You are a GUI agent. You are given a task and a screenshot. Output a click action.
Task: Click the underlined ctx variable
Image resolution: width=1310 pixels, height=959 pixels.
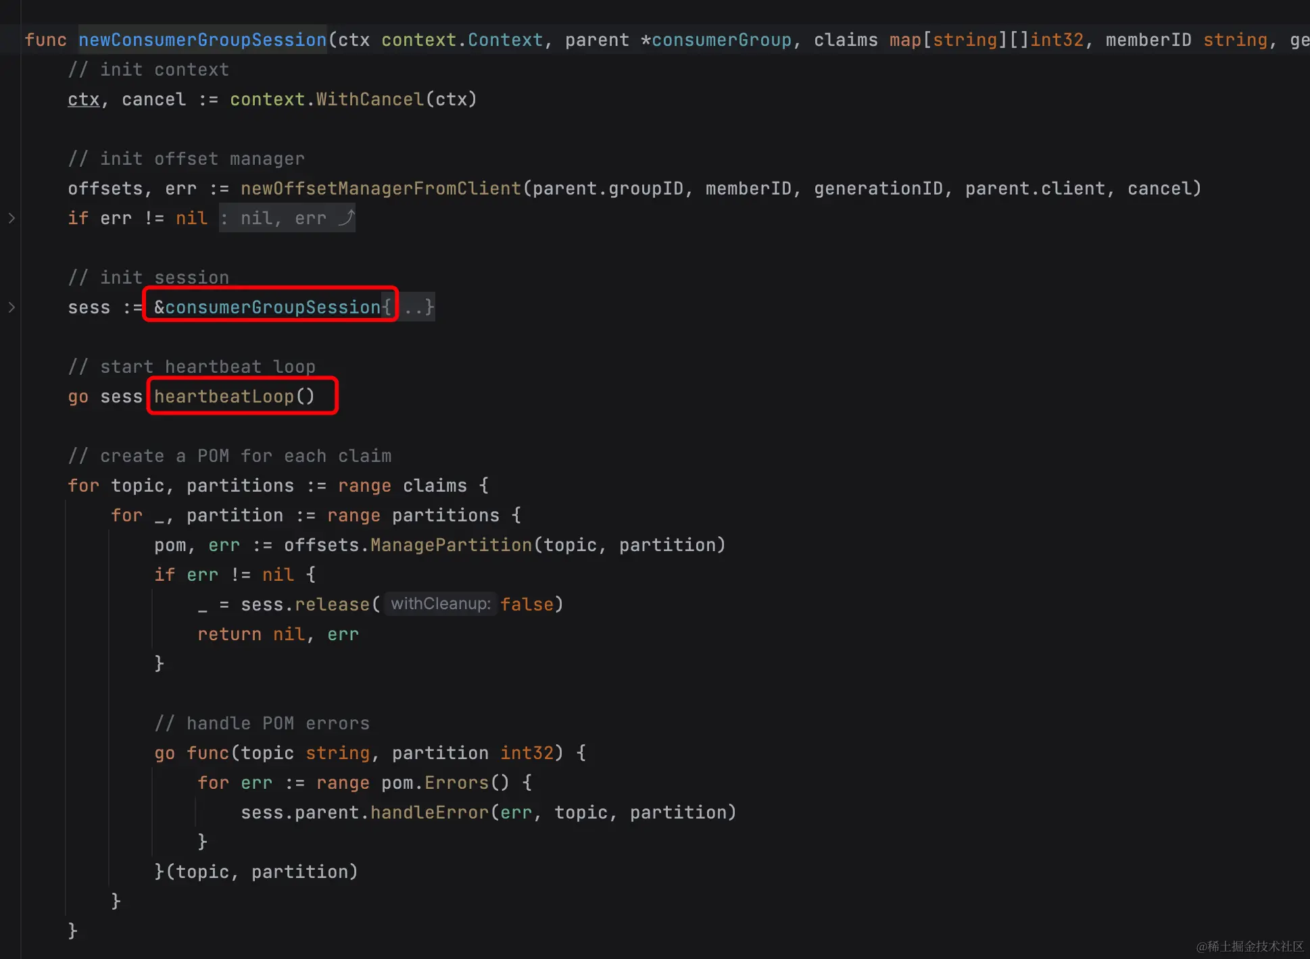pos(83,99)
